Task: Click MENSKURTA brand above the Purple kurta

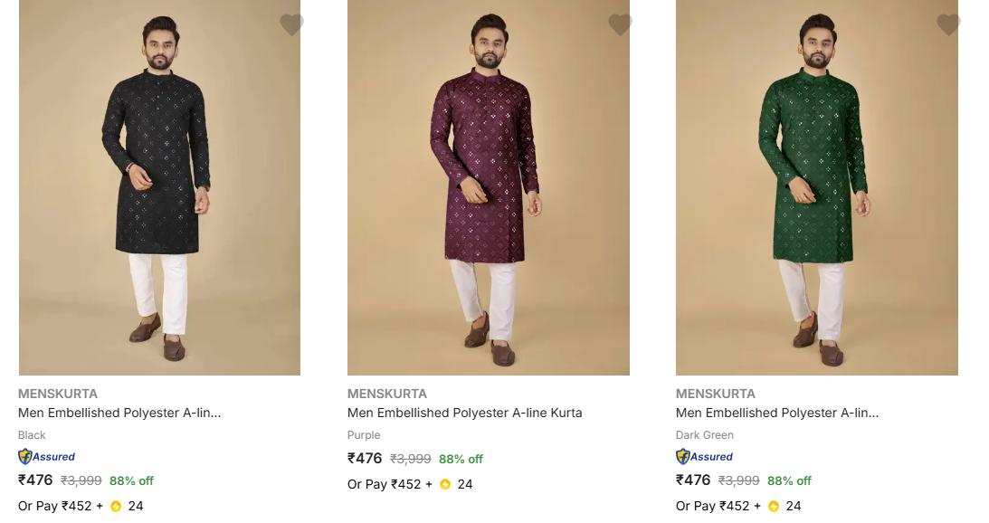Action: [387, 394]
